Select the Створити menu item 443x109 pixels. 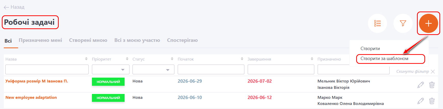pos(370,49)
